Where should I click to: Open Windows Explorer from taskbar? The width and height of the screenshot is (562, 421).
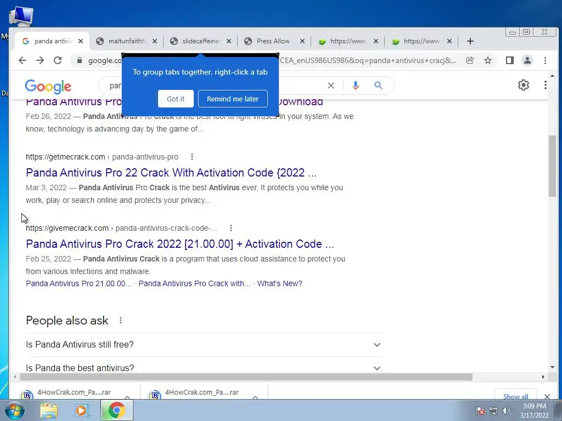(48, 411)
